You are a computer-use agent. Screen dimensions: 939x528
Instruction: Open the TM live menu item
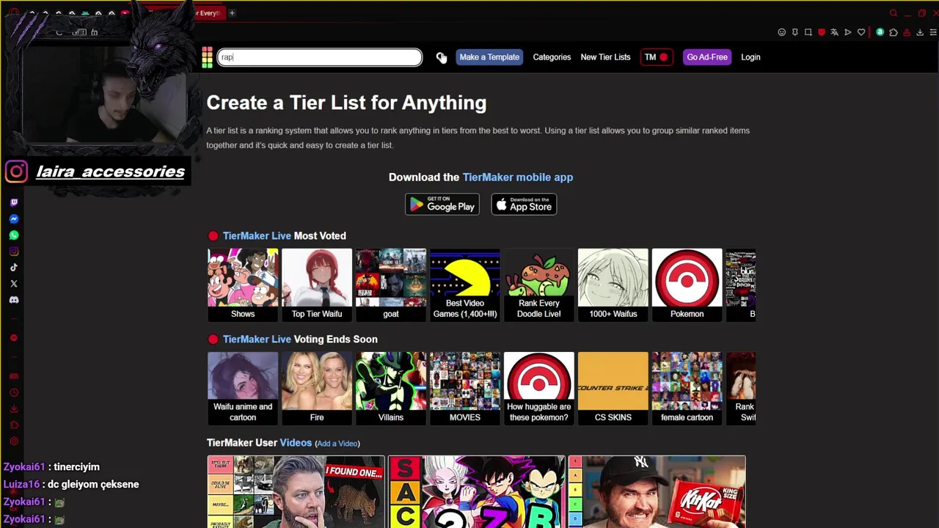point(656,57)
